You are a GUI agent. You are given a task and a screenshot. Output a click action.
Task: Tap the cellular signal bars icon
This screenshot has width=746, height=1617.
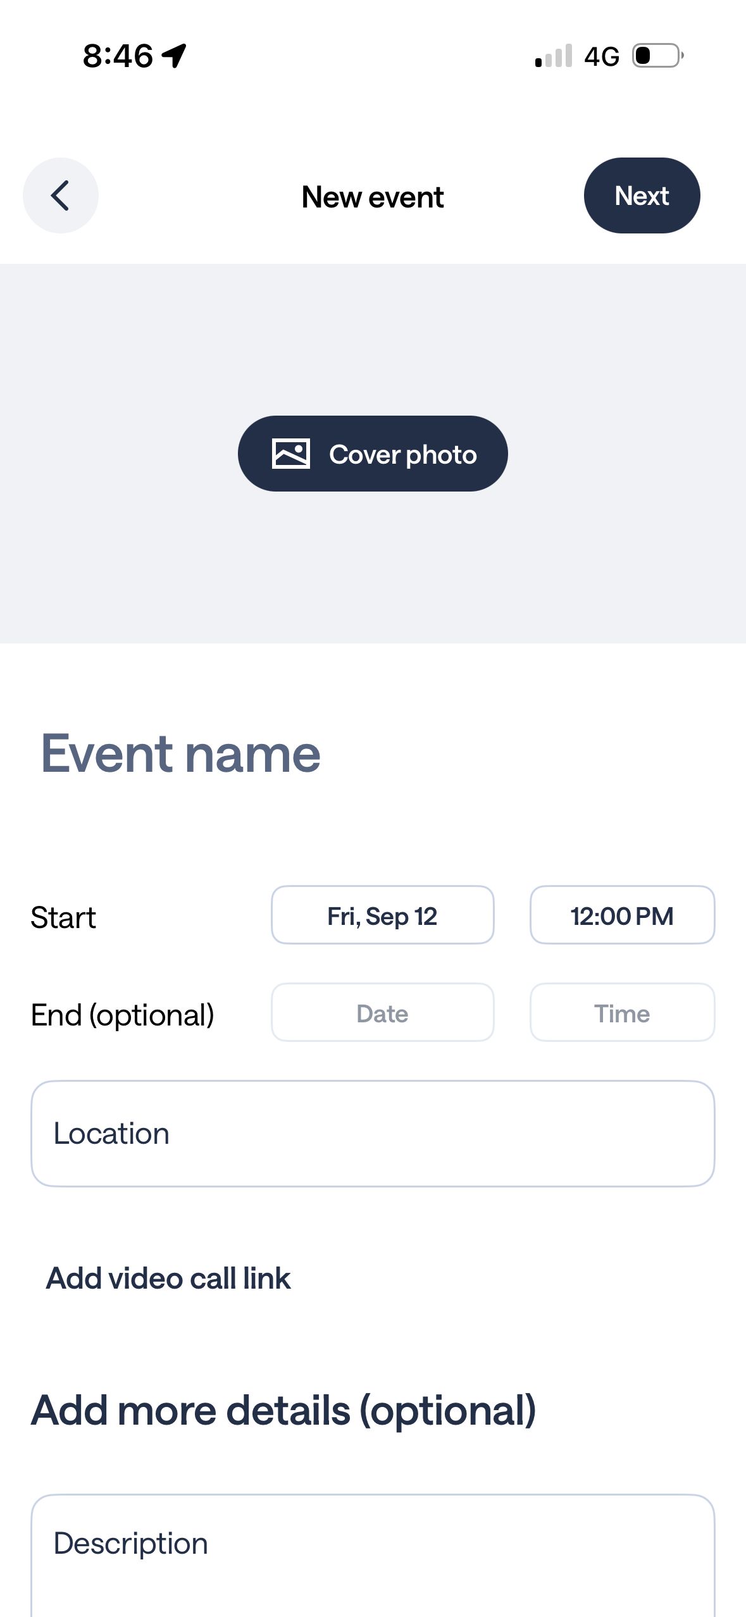coord(554,56)
